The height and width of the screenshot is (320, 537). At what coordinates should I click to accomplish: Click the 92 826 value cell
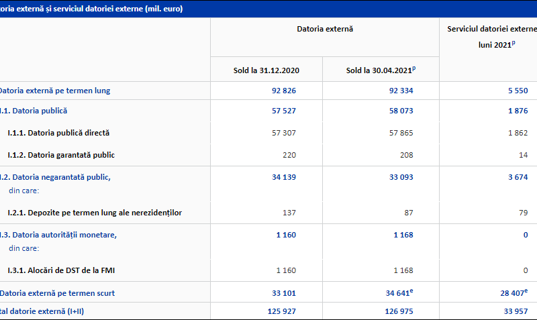click(x=284, y=91)
